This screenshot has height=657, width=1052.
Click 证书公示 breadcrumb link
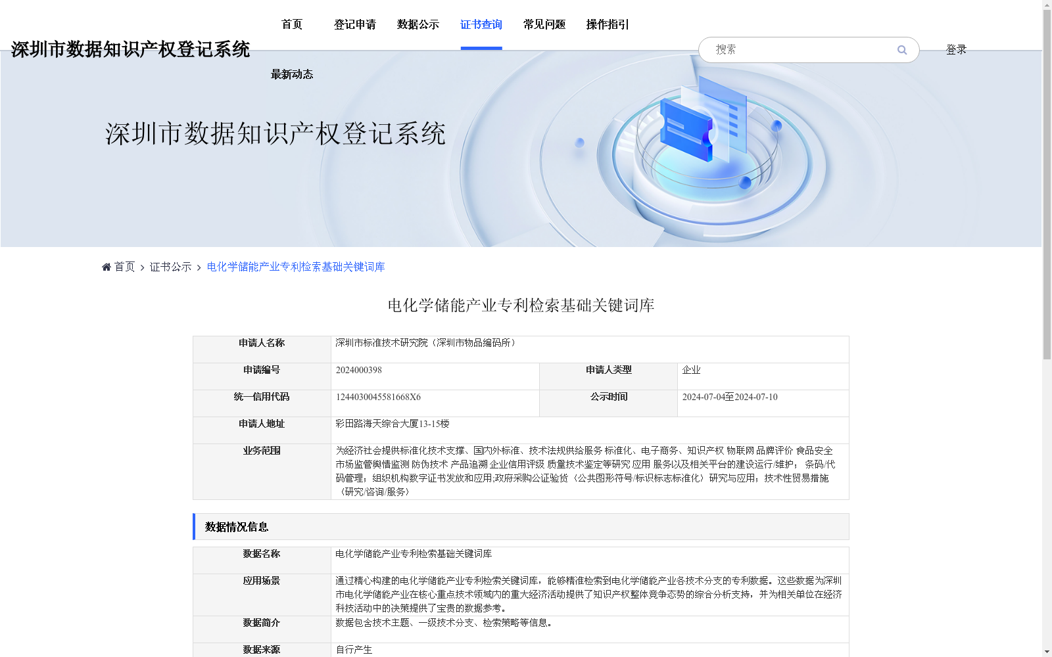(171, 267)
